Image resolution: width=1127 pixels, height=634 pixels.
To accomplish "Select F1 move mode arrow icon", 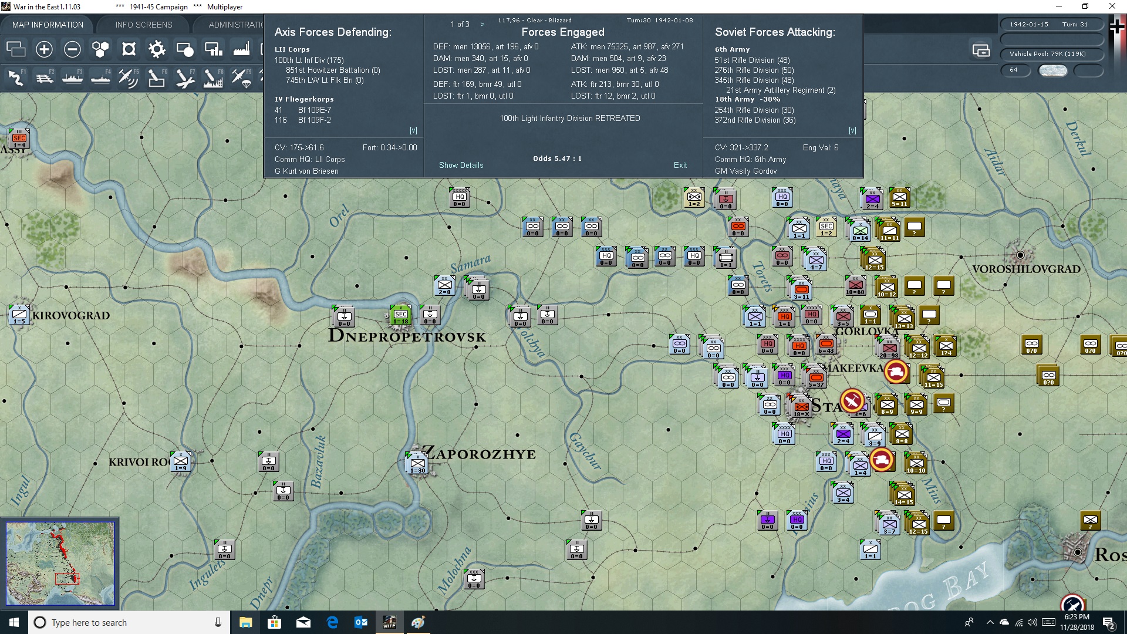I will tap(16, 77).
